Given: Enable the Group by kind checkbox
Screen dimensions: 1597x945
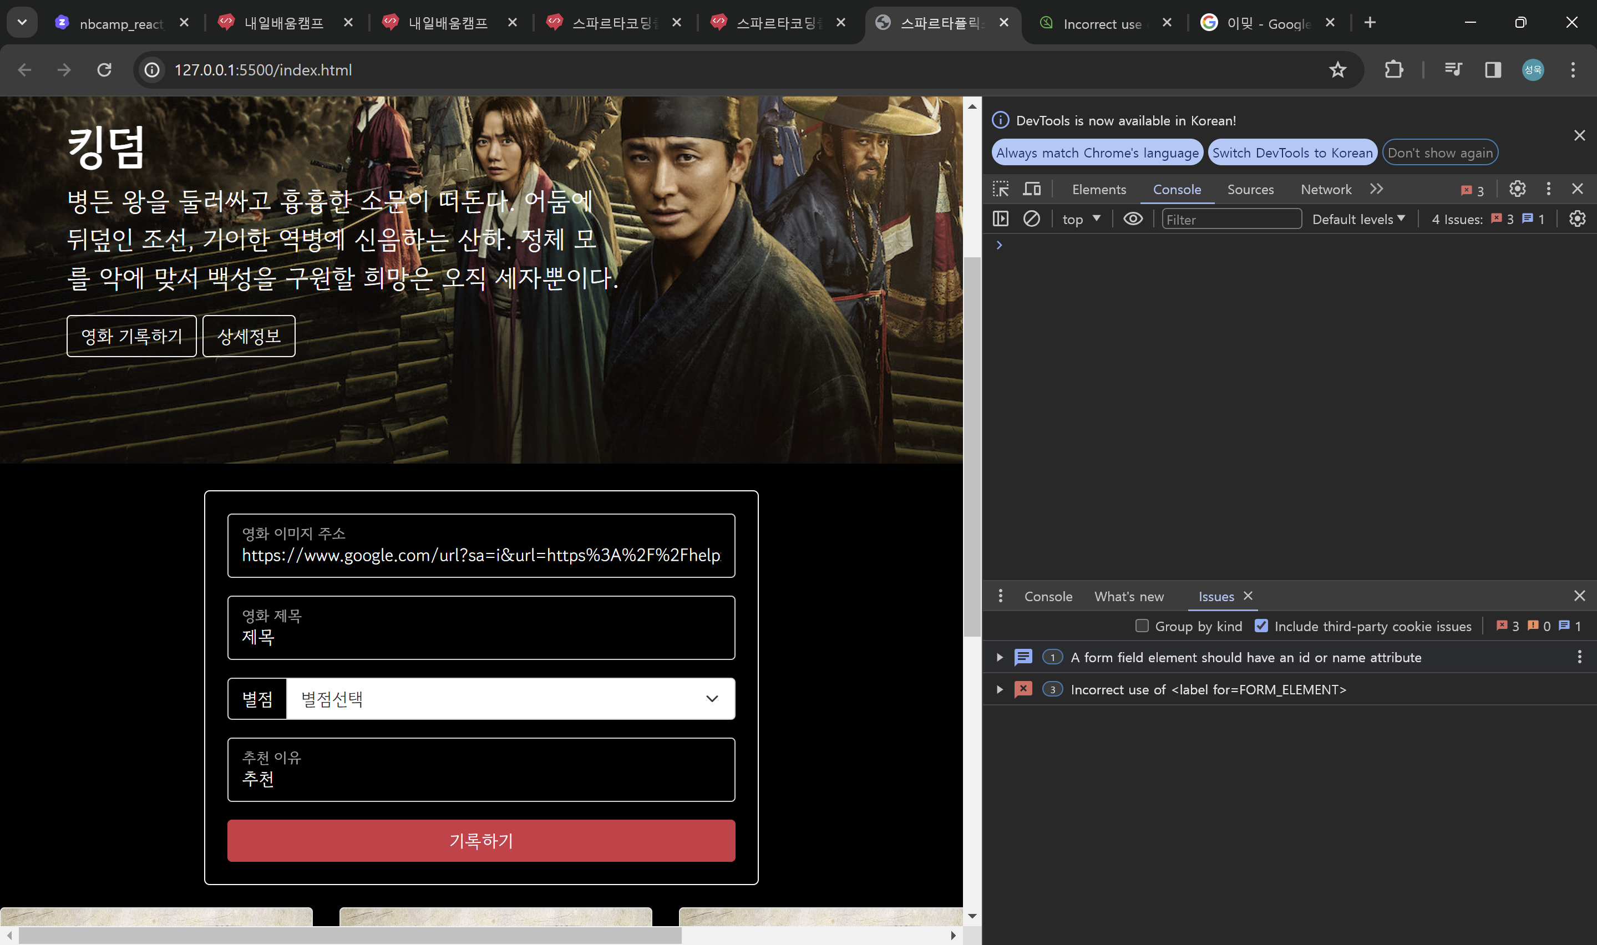Looking at the screenshot, I should [1142, 626].
